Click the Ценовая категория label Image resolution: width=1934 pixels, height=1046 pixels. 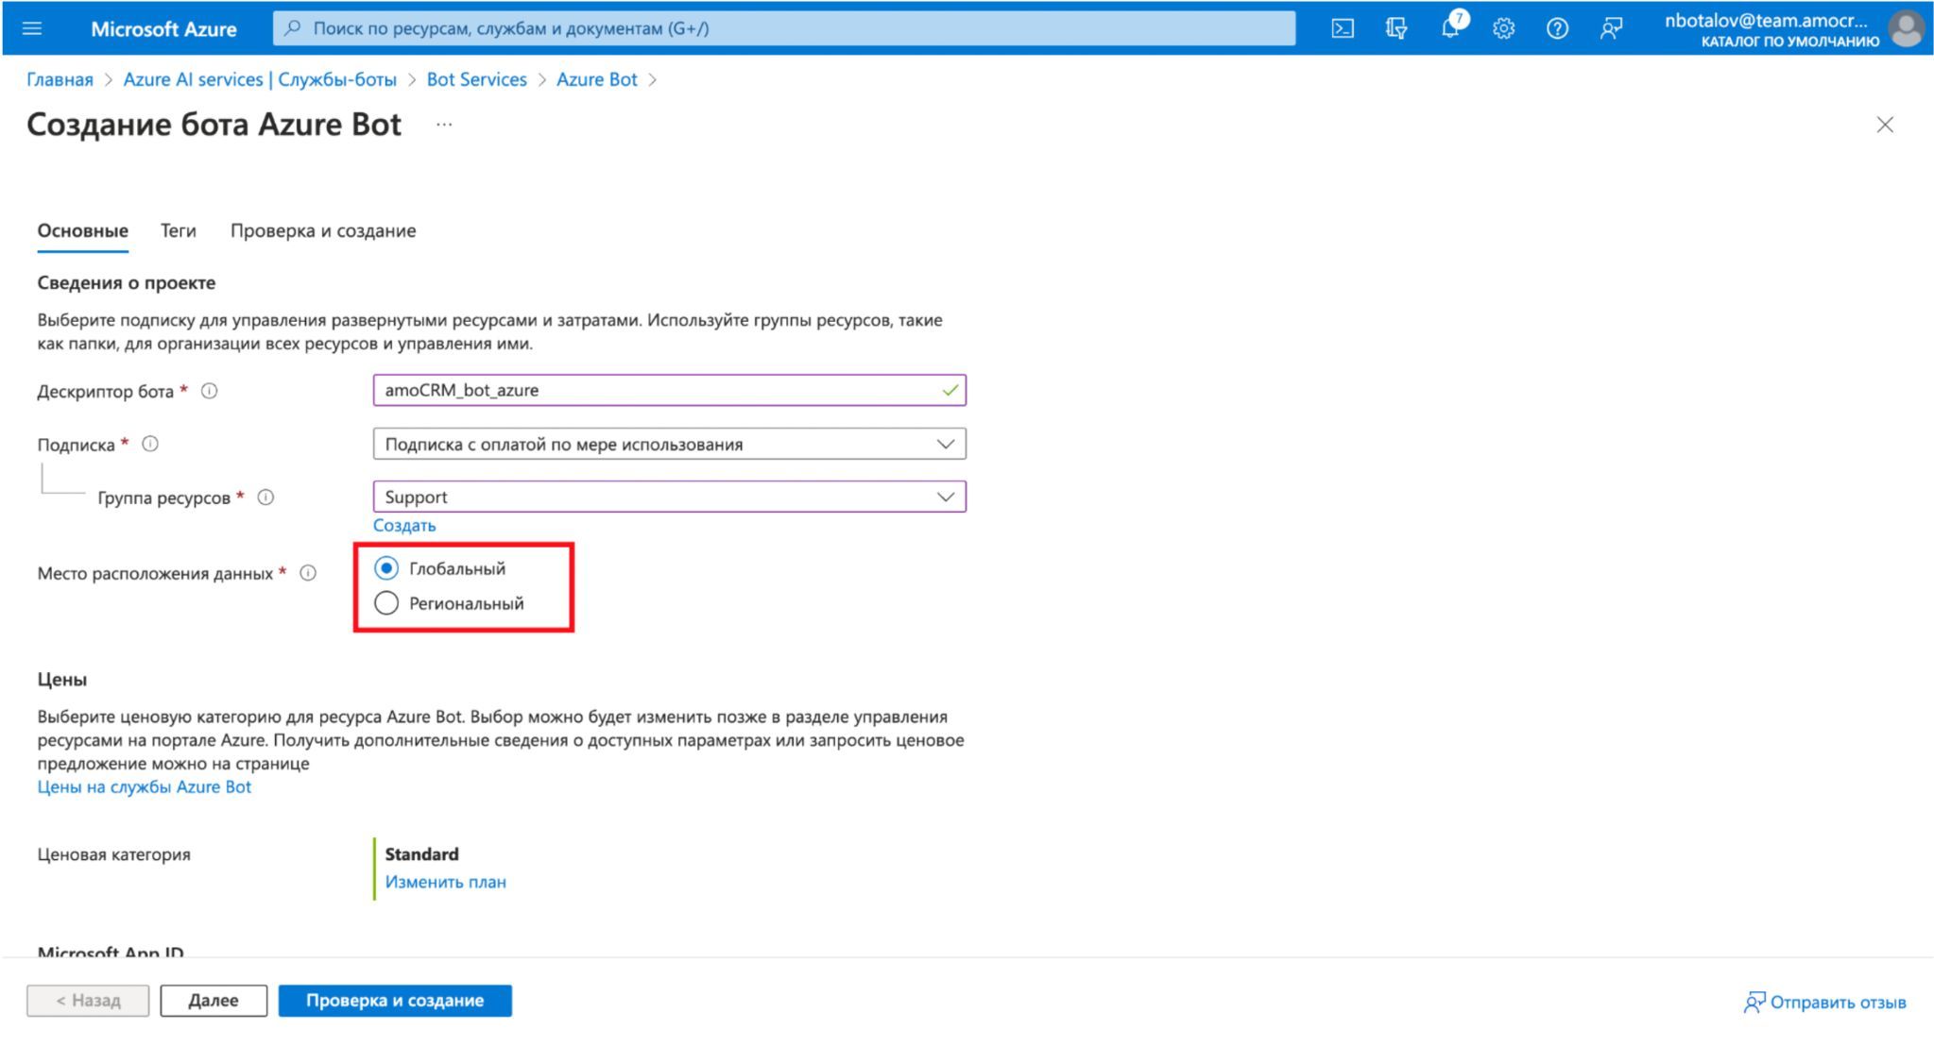tap(114, 854)
